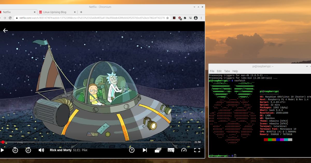Toggle fullscreen mode in the player

[x=197, y=150]
